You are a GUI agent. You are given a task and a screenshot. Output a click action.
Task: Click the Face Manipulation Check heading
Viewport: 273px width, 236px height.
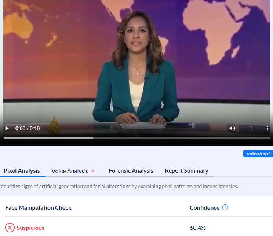(38, 208)
